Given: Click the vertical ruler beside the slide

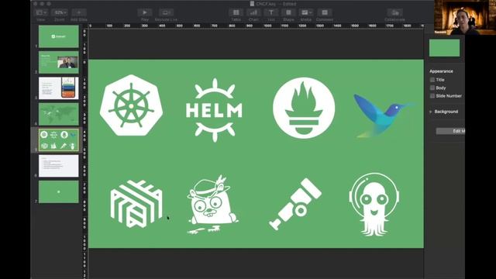Looking at the screenshot, I should pos(84,153).
